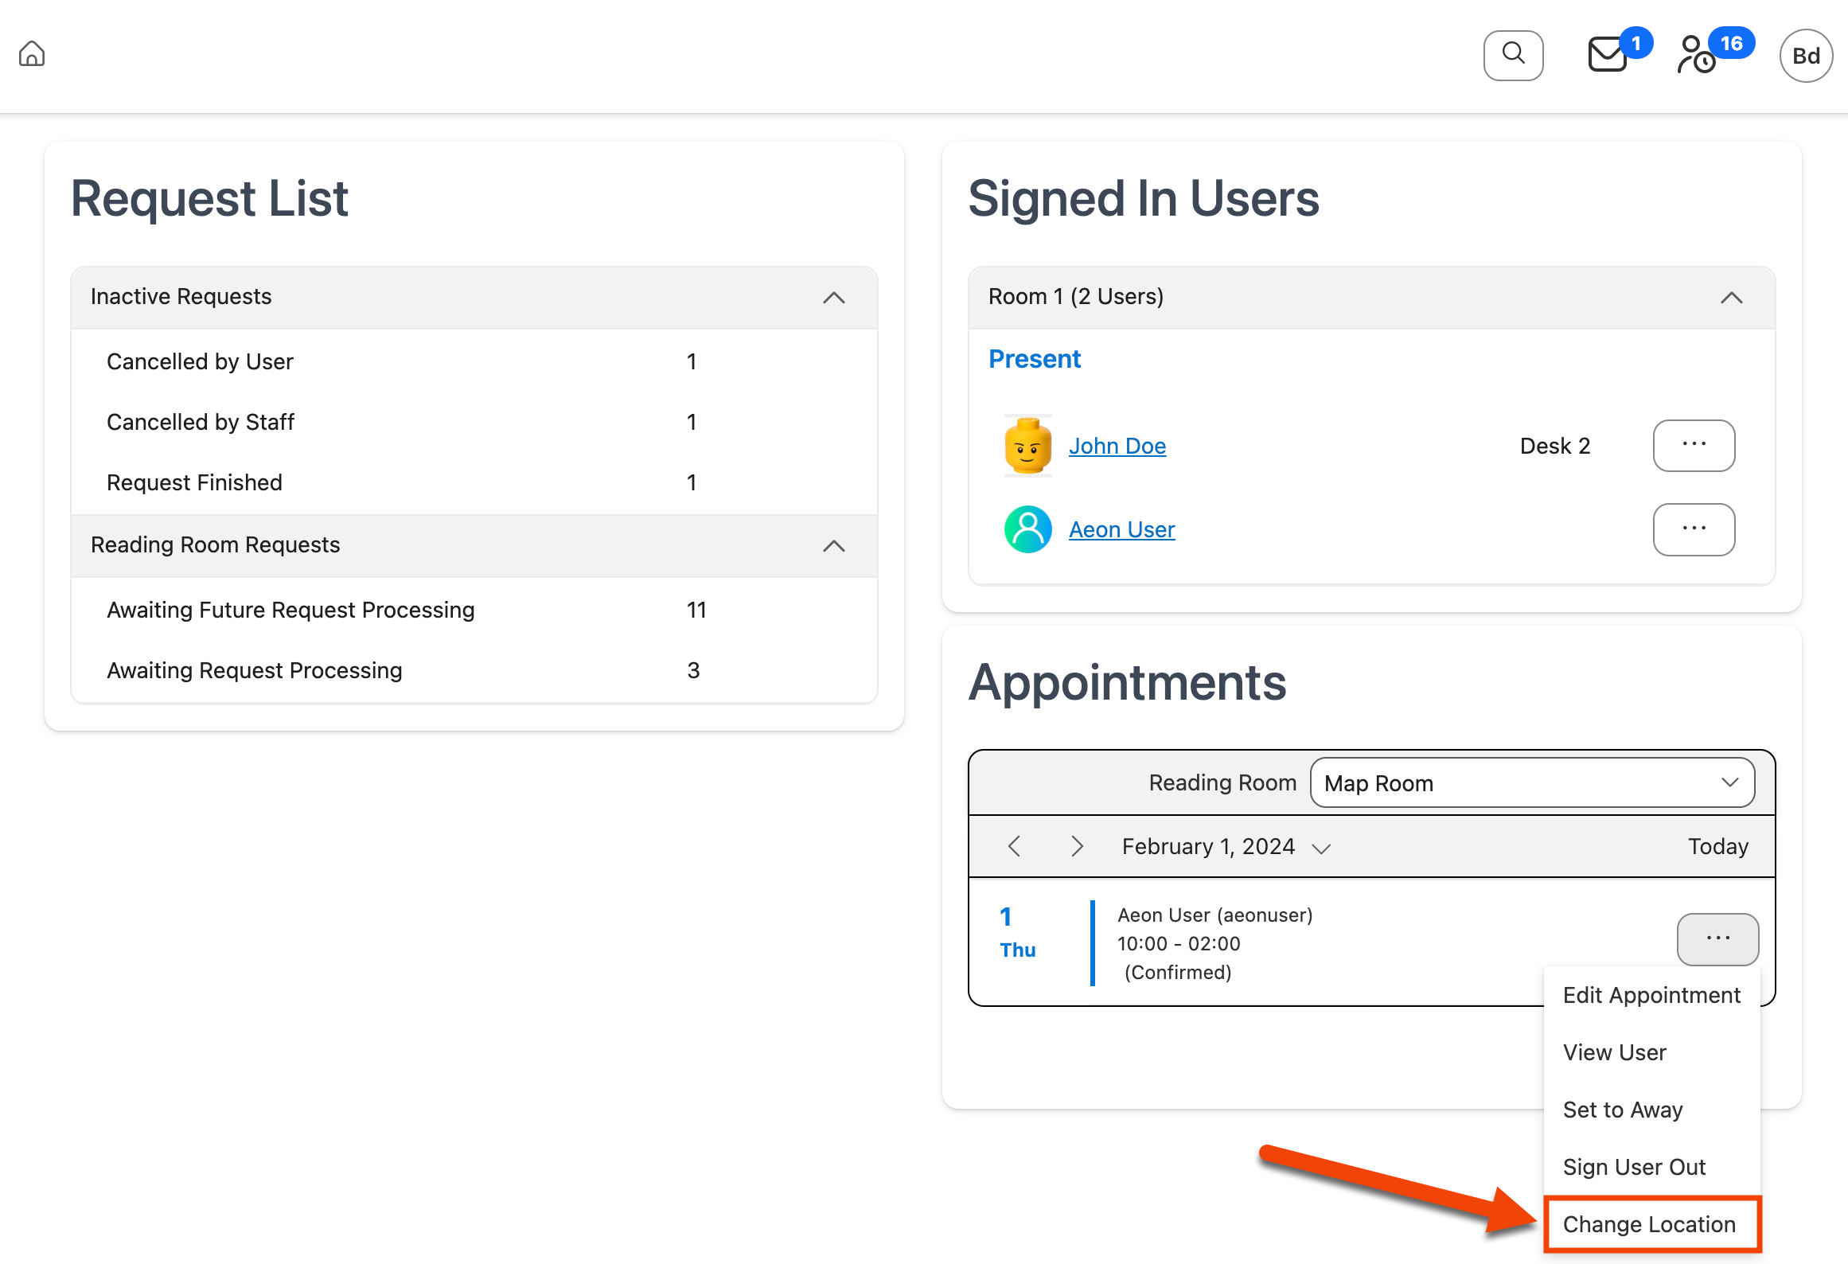Open the February 1, 2024 date picker

click(1225, 847)
